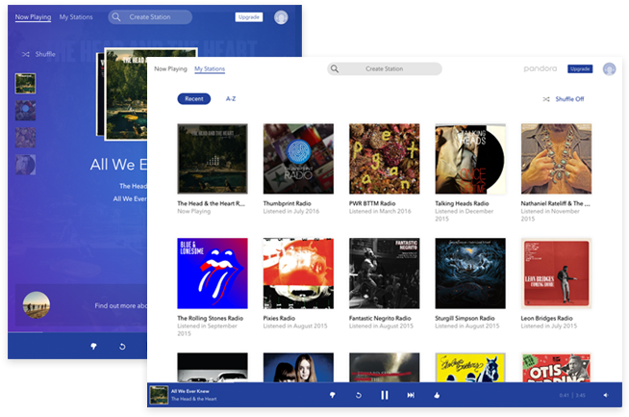This screenshot has height=417, width=629.
Task: Replay icon in the back window
Action: coord(122,347)
